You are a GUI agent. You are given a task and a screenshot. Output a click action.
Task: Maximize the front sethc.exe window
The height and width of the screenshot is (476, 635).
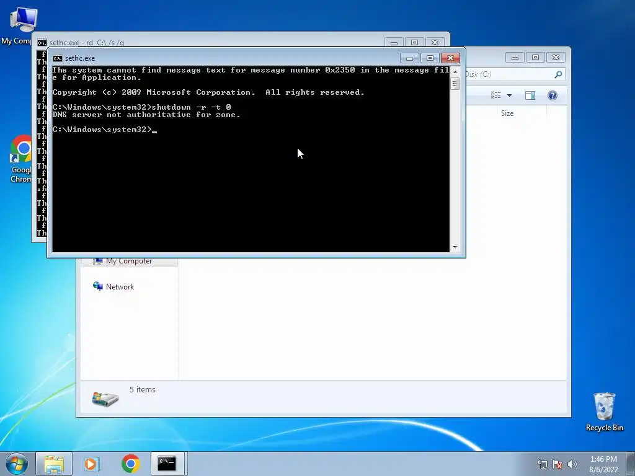430,58
